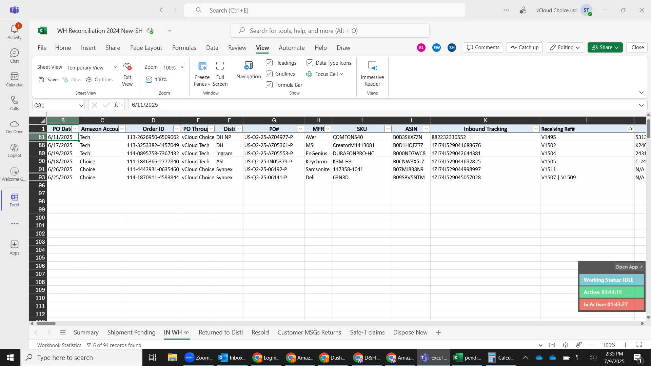Open the Name Box dropdown

pos(81,105)
